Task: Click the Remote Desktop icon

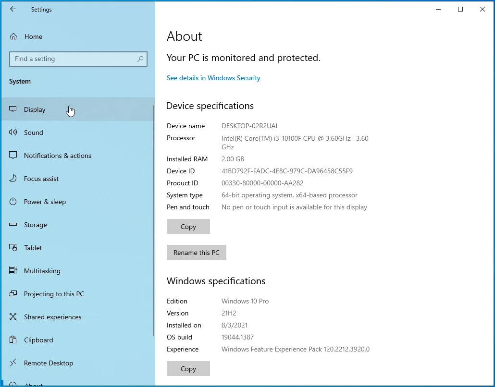Action: (x=12, y=363)
